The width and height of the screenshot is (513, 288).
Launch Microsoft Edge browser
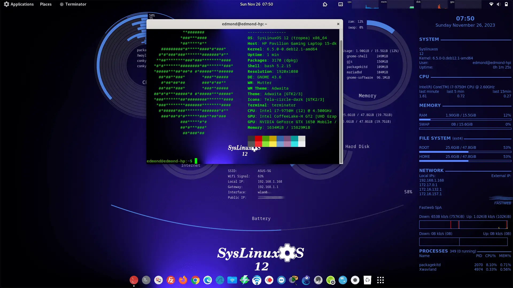[x=208, y=280]
